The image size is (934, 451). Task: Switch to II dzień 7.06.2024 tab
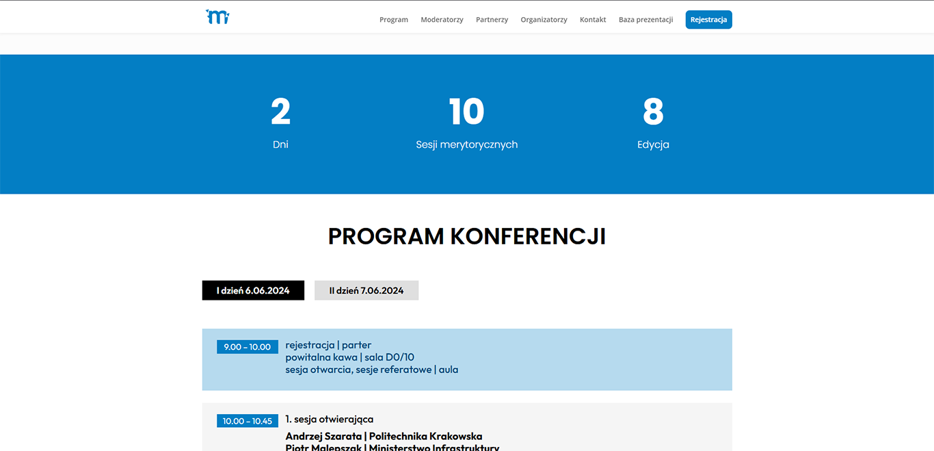pos(366,290)
